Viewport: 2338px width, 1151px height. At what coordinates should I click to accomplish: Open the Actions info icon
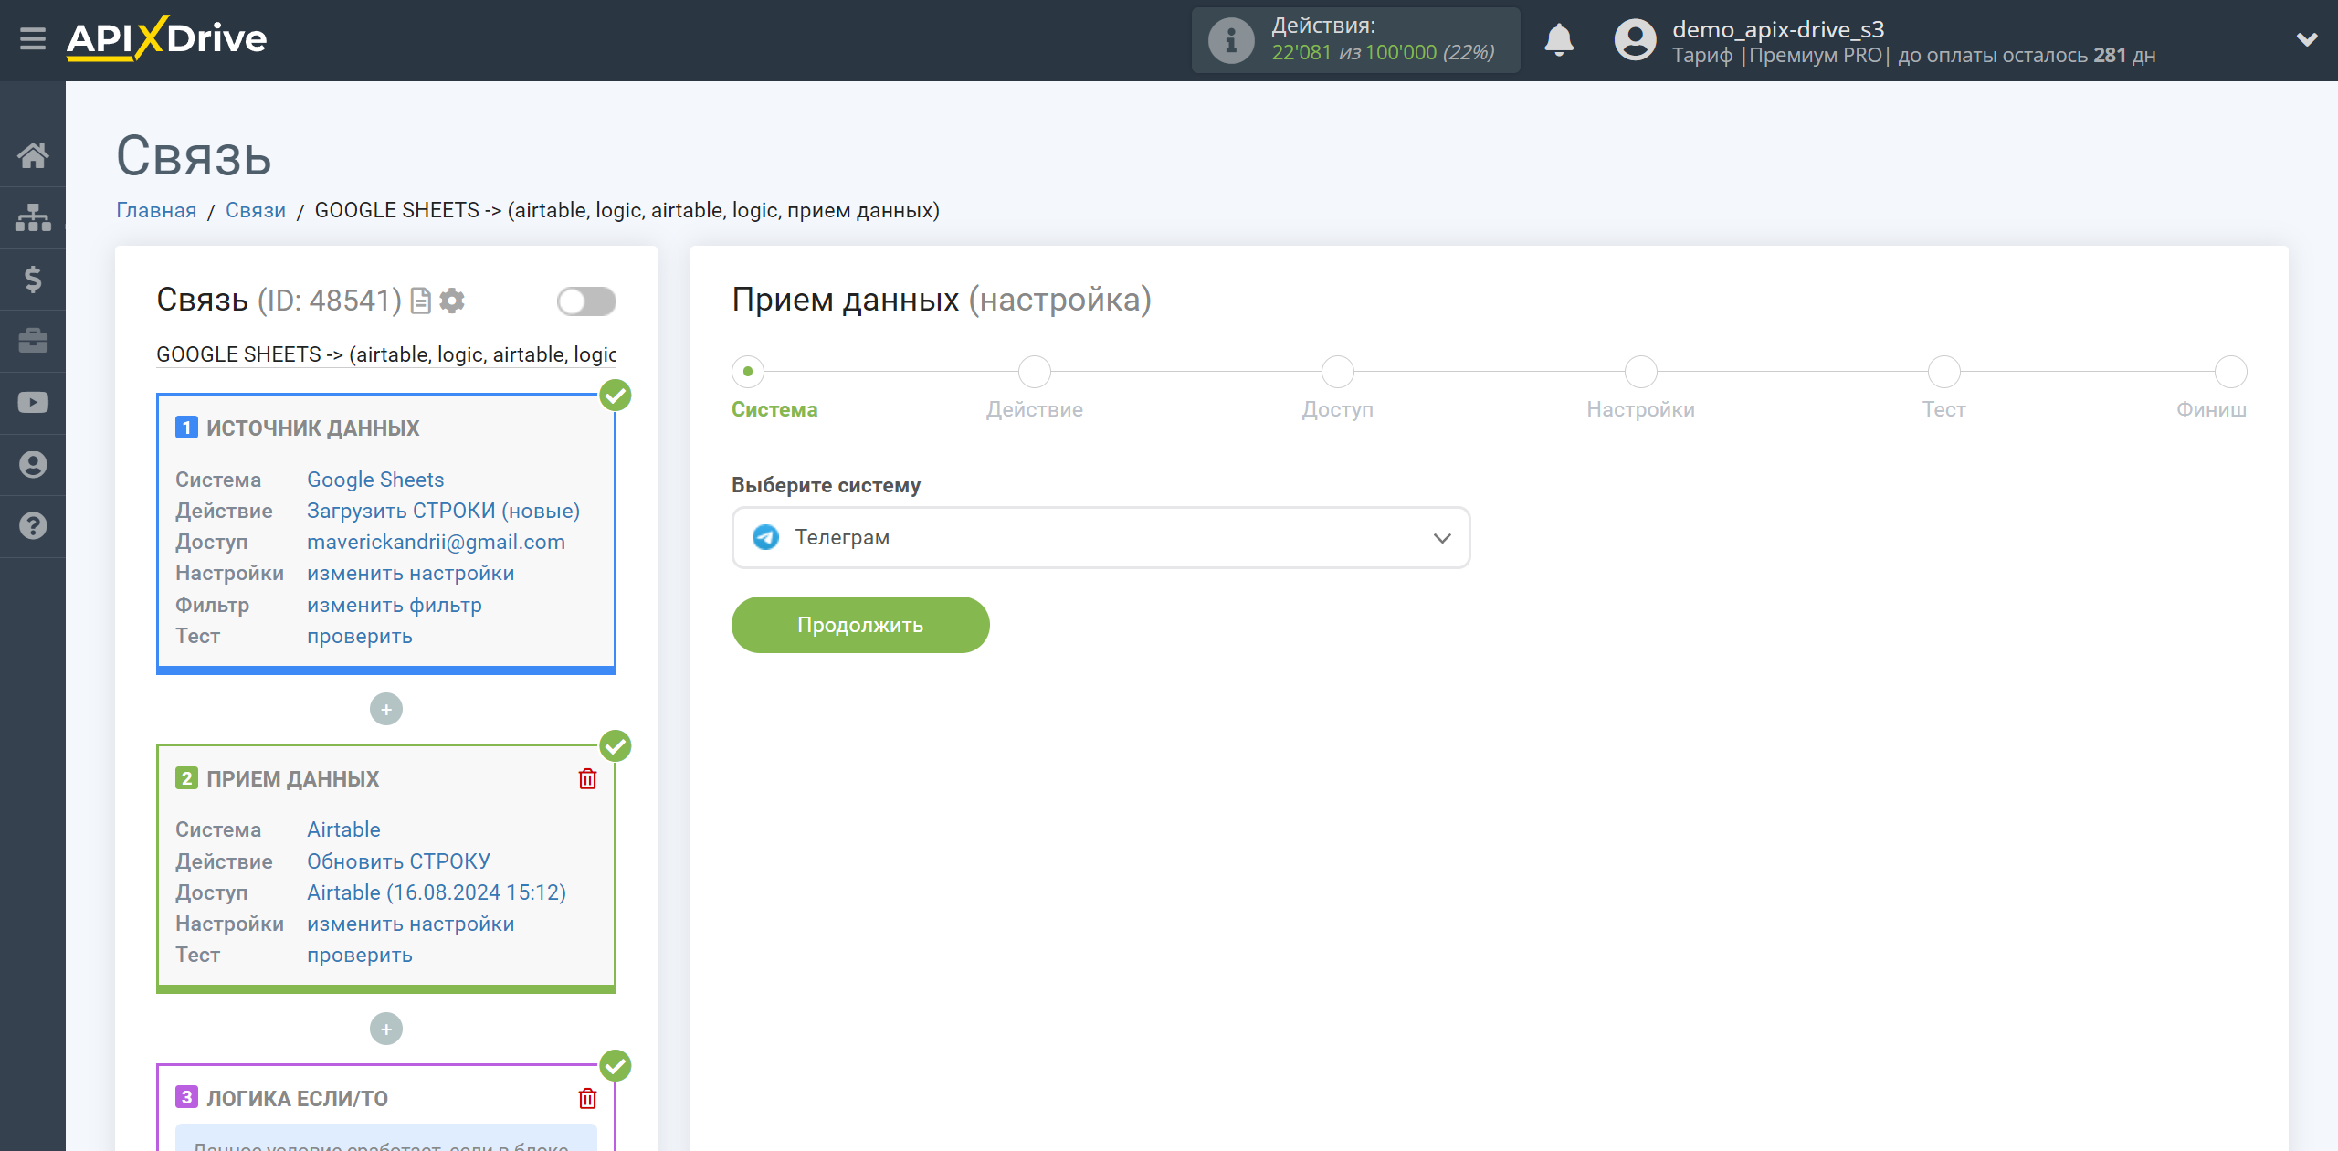point(1230,40)
